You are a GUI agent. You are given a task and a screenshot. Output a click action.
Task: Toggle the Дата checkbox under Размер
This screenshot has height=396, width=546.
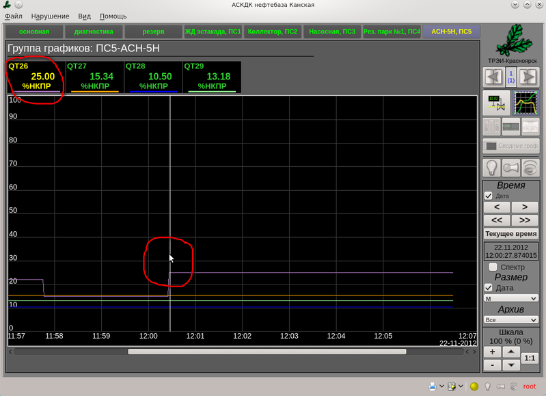pos(488,288)
